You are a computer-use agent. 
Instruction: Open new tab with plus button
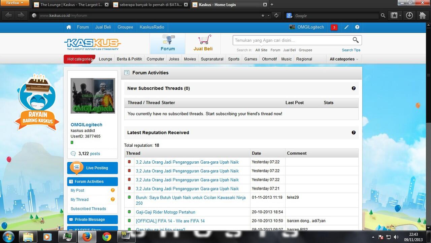point(272,5)
